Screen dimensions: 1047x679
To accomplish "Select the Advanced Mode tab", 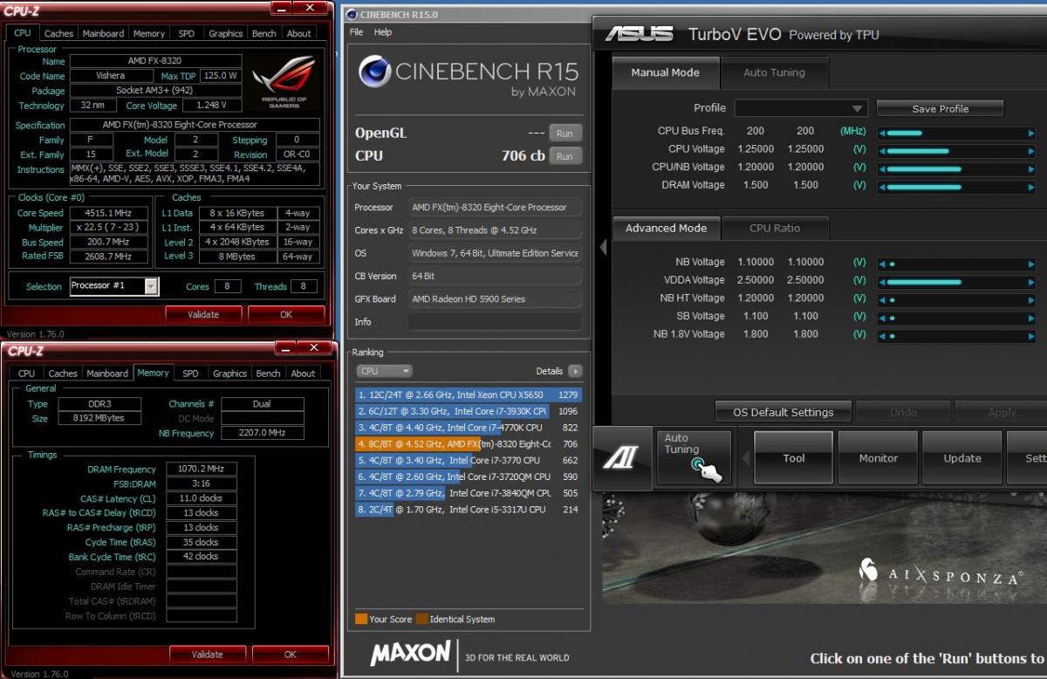I will point(666,229).
